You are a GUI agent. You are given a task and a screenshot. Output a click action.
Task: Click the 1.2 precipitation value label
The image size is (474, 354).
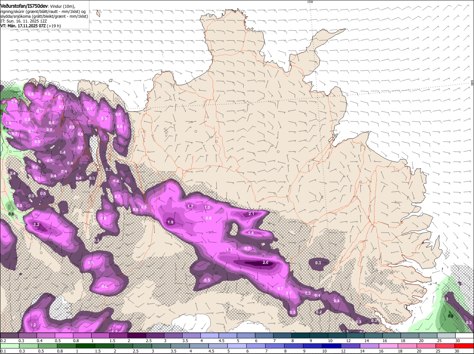tap(33, 325)
